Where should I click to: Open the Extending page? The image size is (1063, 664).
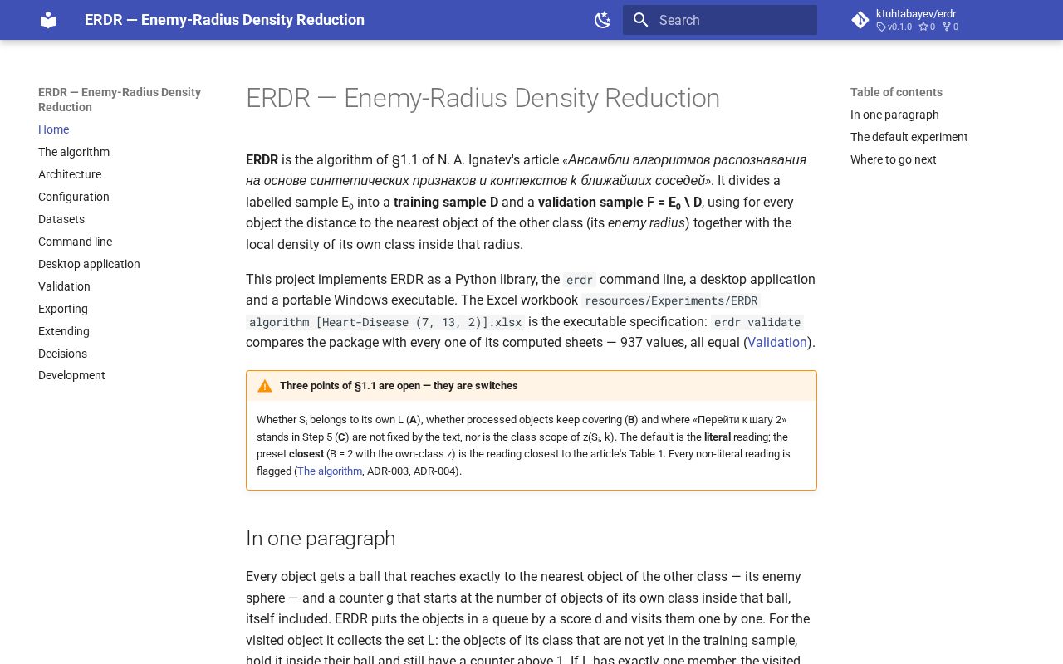tap(64, 331)
